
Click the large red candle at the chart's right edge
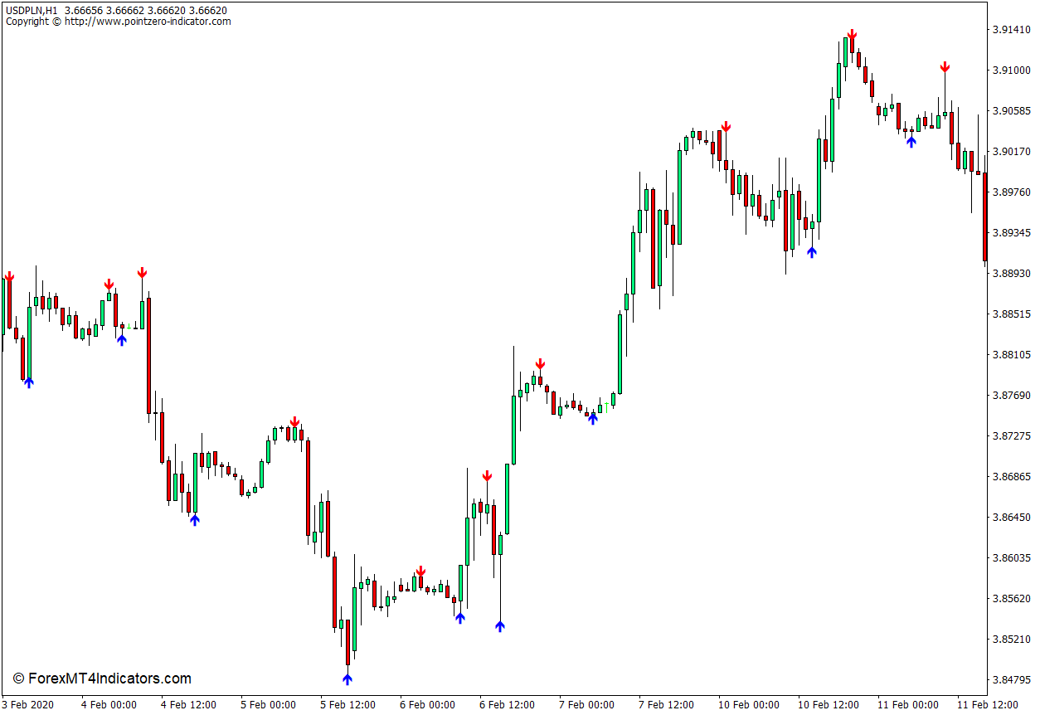[985, 216]
